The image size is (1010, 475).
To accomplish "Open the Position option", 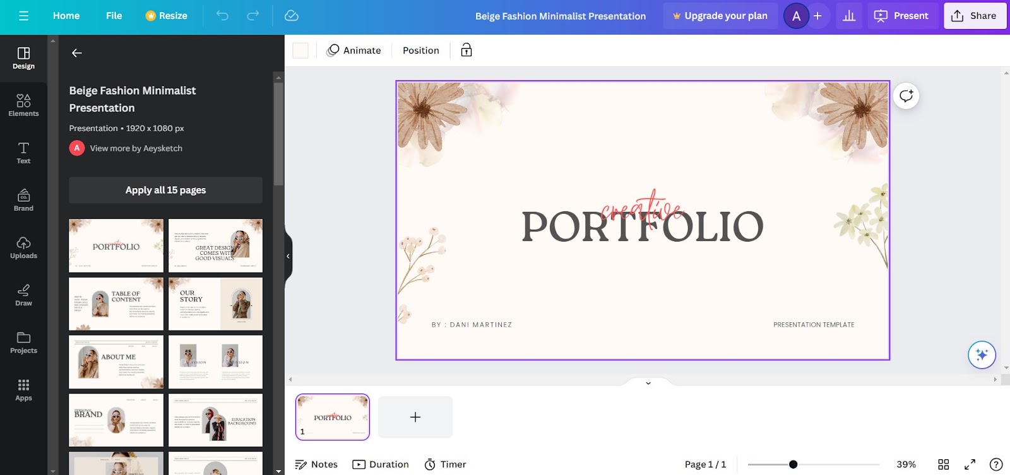I will (x=421, y=50).
